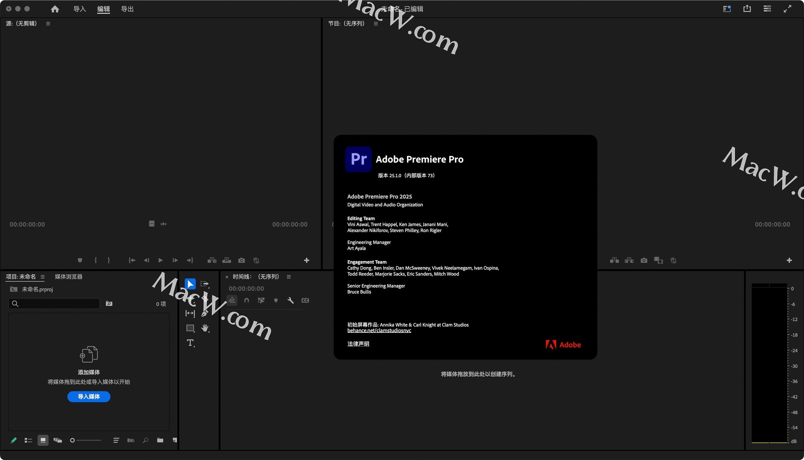Open the Timeline panel hamburger menu
Screen dimensions: 804x460
[x=289, y=277]
